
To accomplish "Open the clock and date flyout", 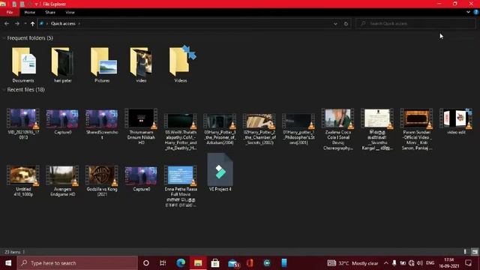I will [x=449, y=263].
